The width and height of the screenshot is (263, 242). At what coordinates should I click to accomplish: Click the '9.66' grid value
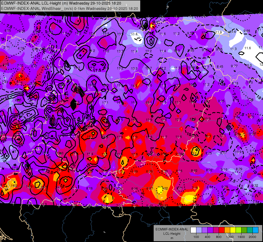[247, 31]
